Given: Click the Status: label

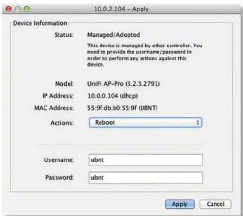Looking at the screenshot, I should coord(64,35).
